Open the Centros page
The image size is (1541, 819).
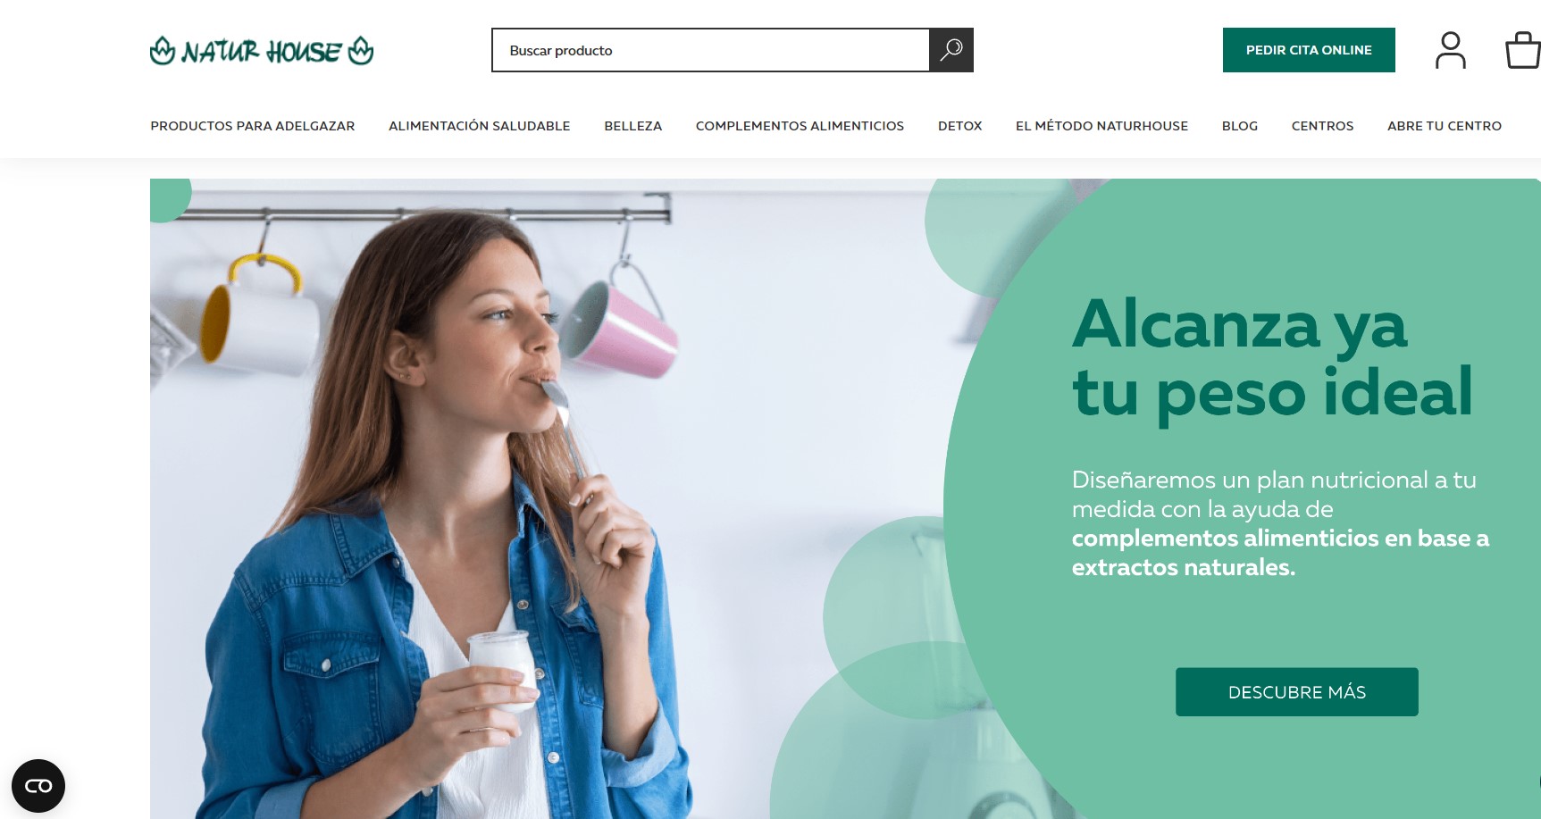[x=1322, y=126]
